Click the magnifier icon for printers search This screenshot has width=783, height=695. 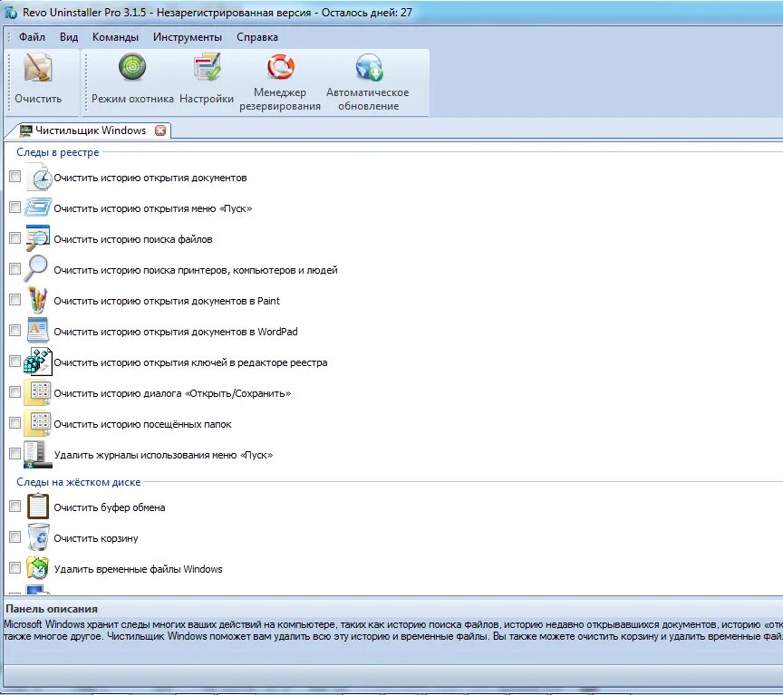[x=36, y=268]
